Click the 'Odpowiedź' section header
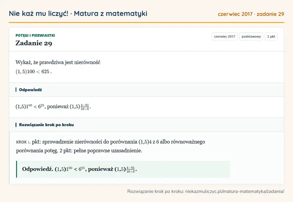Viewport: 293px width, 202px height. pyautogui.click(x=146, y=90)
